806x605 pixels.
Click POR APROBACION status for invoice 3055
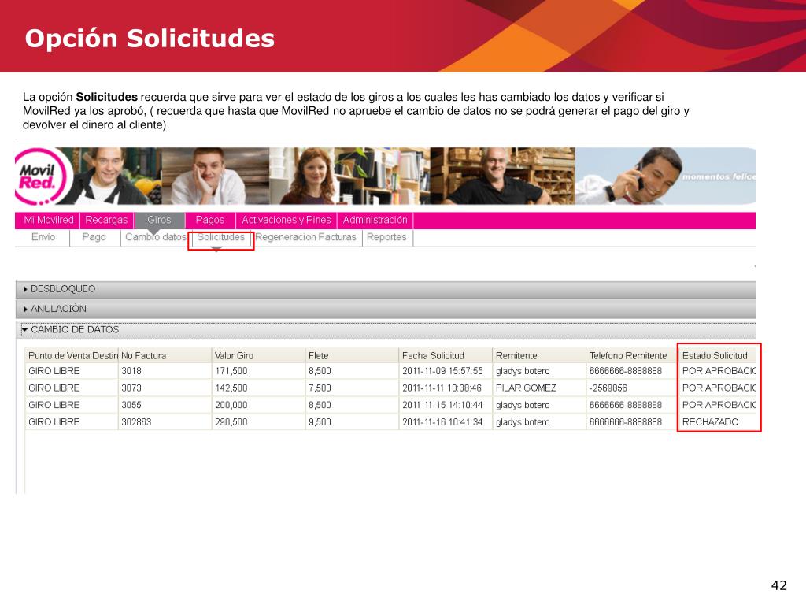pos(718,405)
